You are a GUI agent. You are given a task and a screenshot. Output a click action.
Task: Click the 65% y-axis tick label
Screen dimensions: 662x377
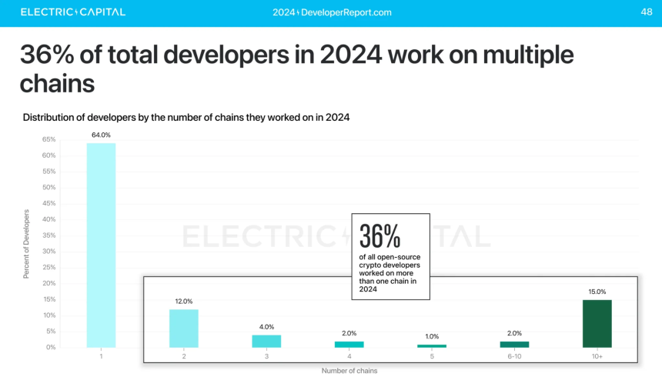[49, 139]
